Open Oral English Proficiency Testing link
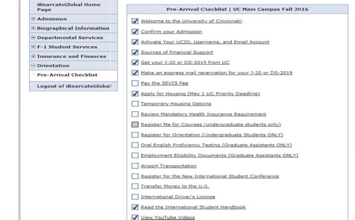 (x=216, y=145)
